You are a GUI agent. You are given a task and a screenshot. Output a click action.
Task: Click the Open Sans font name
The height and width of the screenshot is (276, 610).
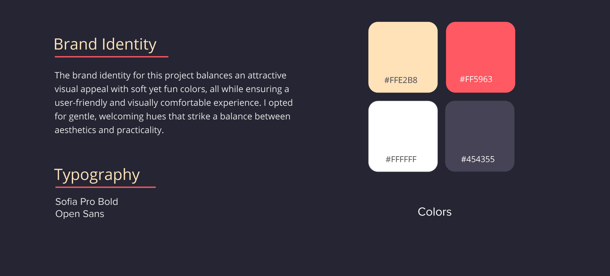tap(80, 214)
